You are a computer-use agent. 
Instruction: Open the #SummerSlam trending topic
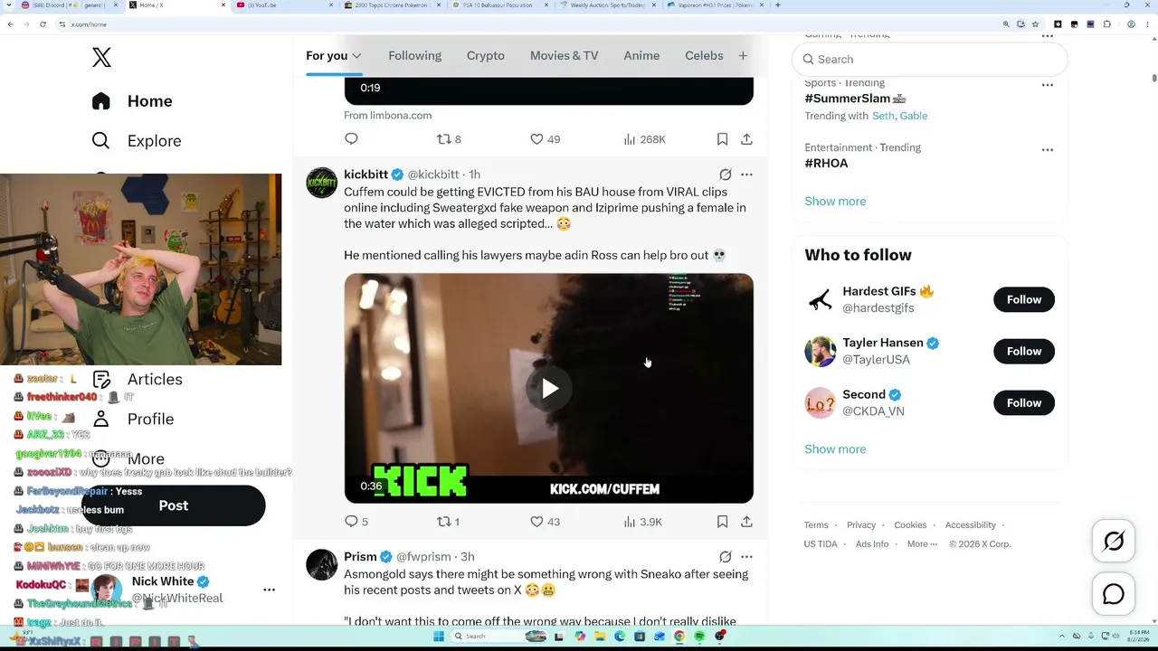tap(855, 99)
